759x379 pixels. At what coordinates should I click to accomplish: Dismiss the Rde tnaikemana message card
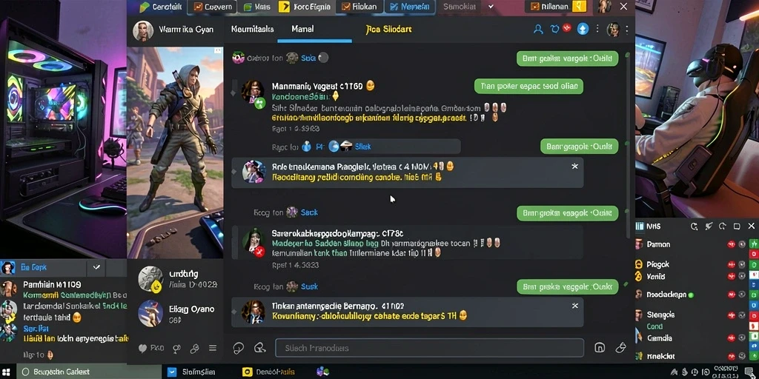click(574, 167)
